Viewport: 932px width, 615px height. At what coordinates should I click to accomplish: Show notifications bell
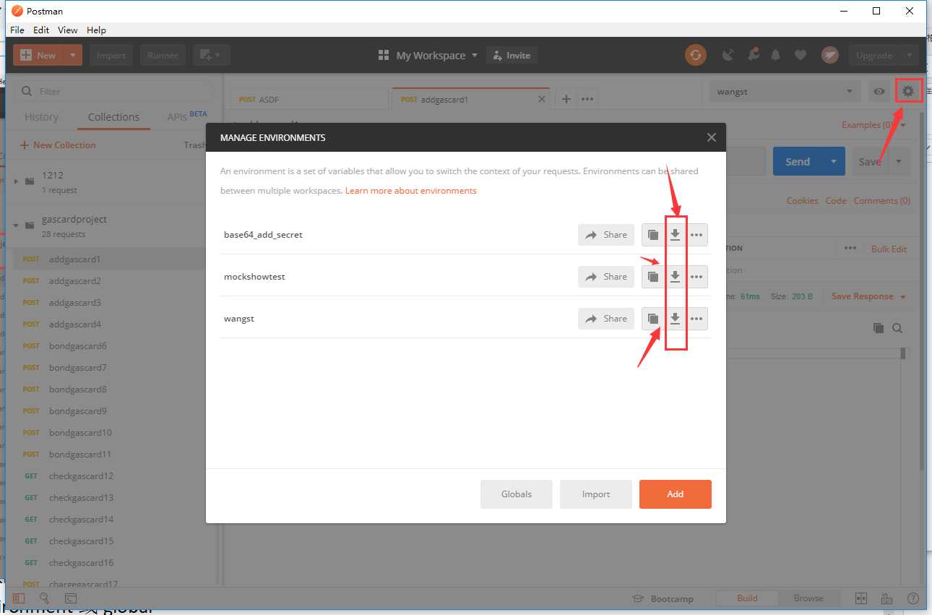[776, 55]
